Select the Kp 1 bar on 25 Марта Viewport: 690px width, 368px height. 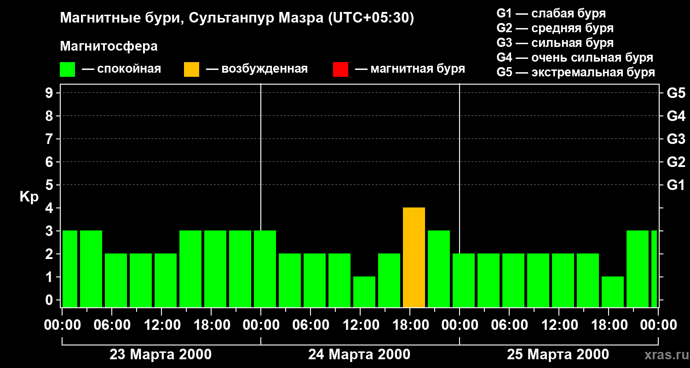[613, 292]
